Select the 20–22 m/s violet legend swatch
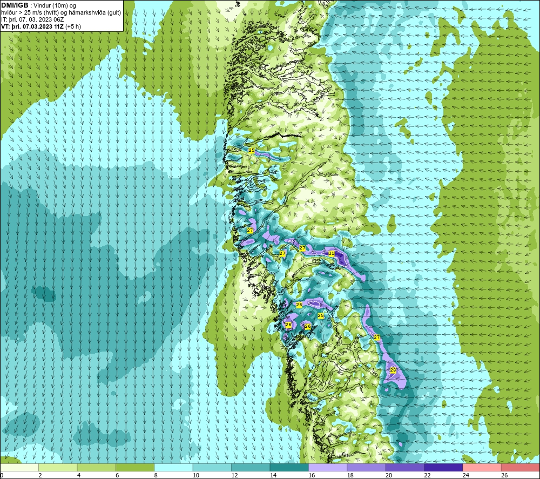Viewport: 540px width, 479px height. tap(405, 468)
